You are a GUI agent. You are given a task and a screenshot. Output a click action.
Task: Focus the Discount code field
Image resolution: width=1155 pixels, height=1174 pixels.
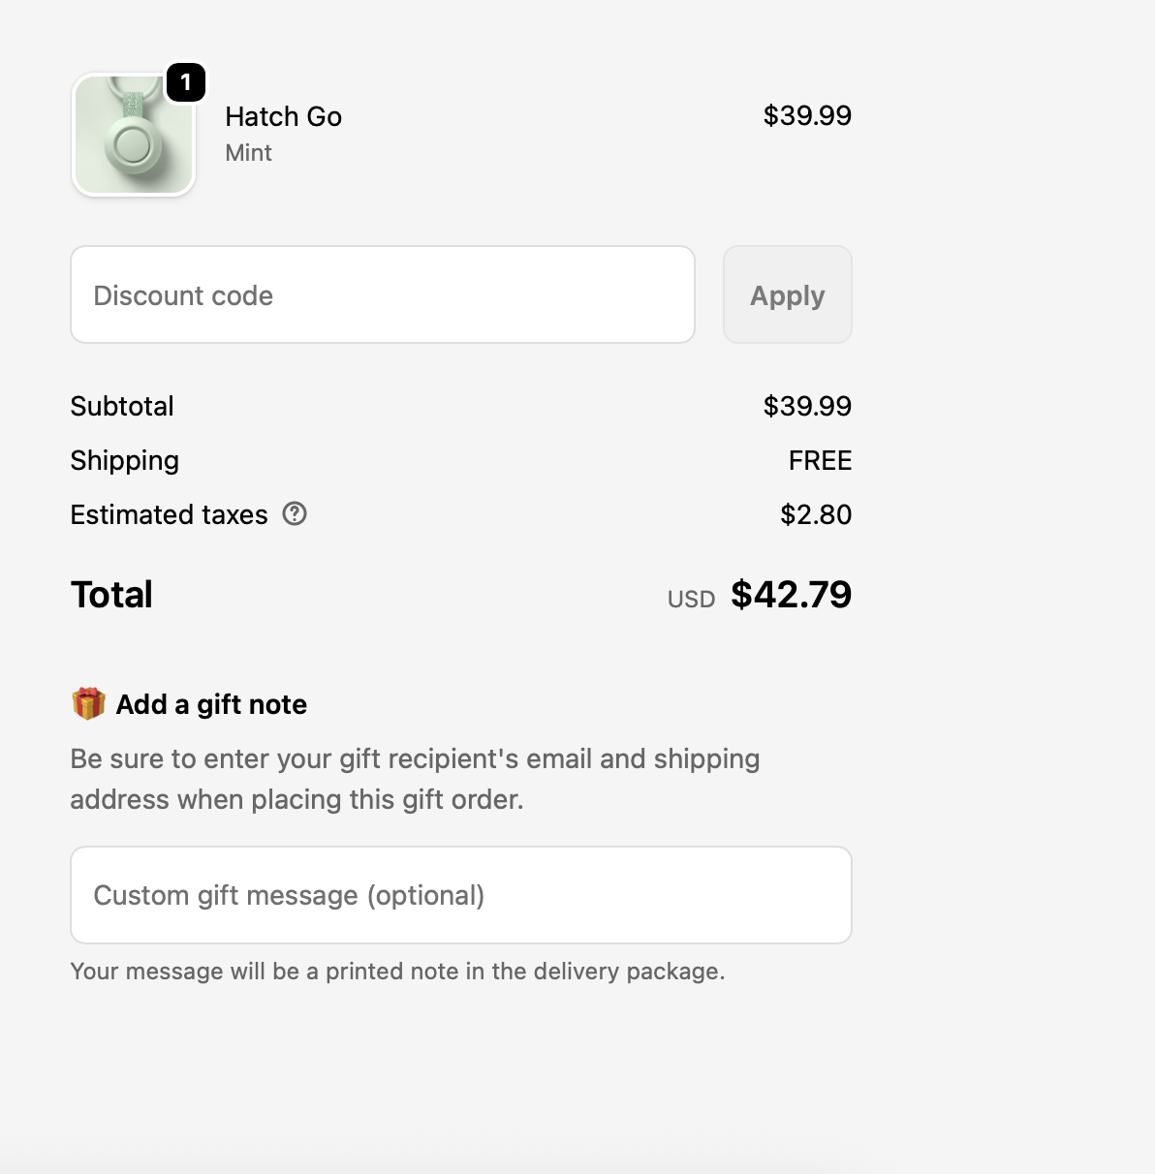point(383,294)
